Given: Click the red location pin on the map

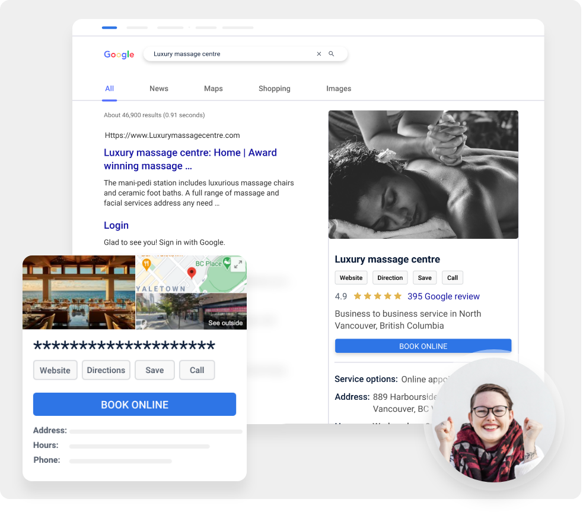Looking at the screenshot, I should tap(191, 273).
